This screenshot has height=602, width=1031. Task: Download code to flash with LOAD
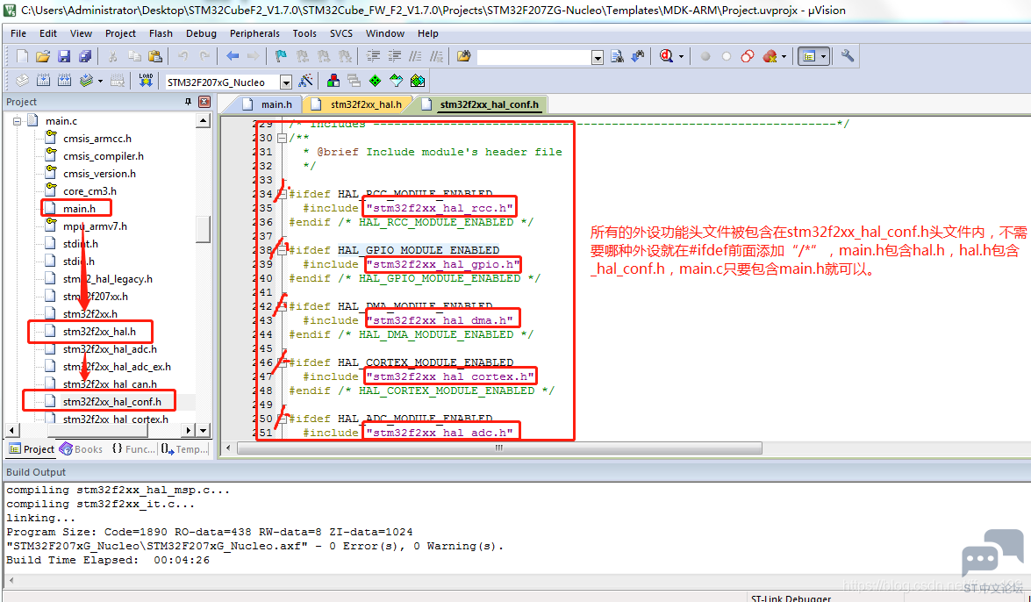(146, 81)
